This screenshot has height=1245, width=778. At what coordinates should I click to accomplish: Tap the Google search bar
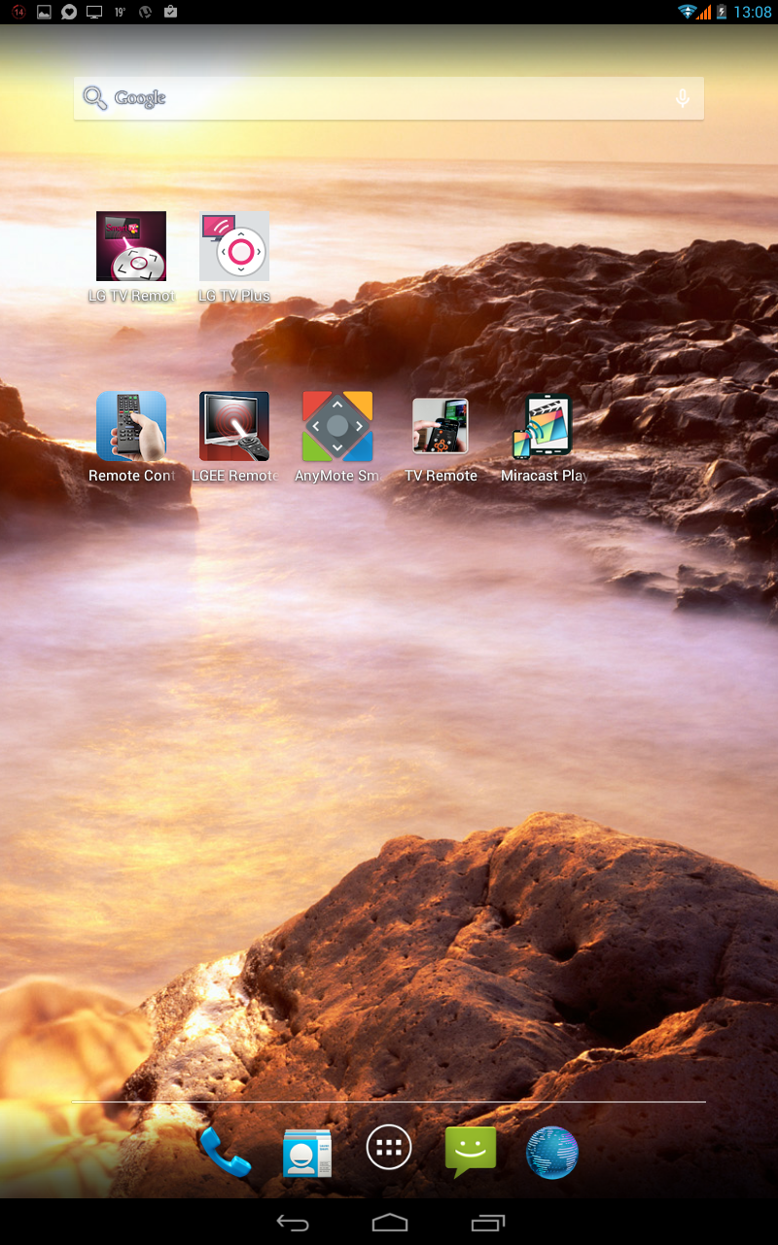[x=370, y=98]
